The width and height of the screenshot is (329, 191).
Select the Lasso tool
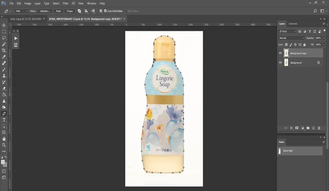[x=4, y=38]
